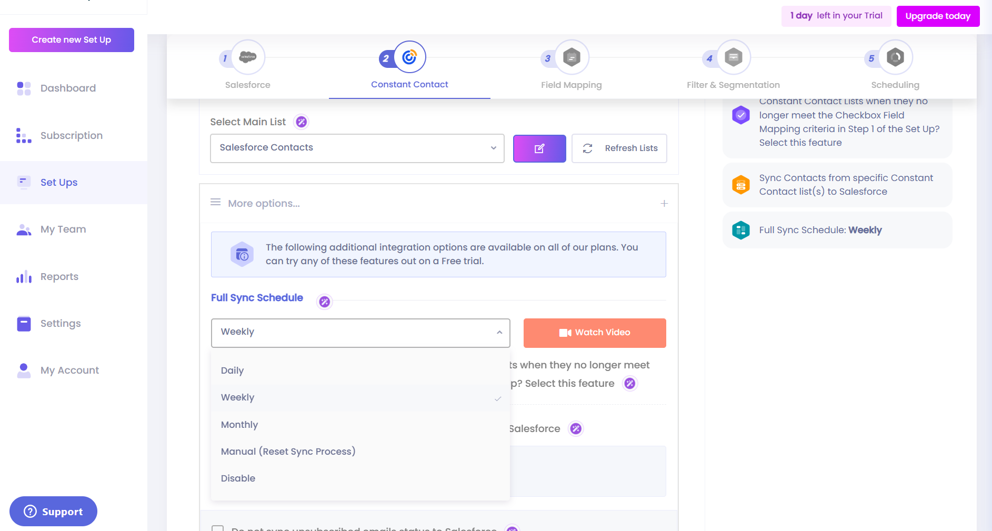Screen dimensions: 992x531
Task: Click 'Full Sync Schedule: Weekly' summary card
Action: coord(837,230)
